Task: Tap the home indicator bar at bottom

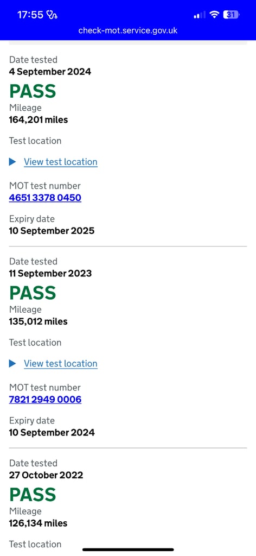Action: coord(128,549)
